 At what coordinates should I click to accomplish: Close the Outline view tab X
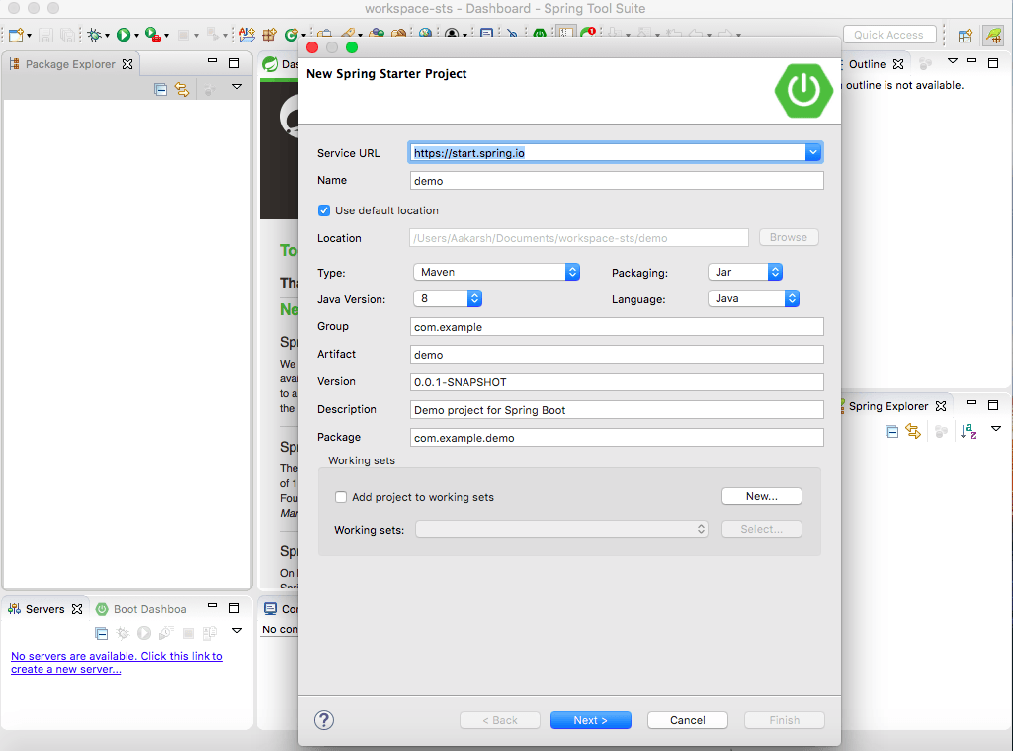[x=898, y=64]
